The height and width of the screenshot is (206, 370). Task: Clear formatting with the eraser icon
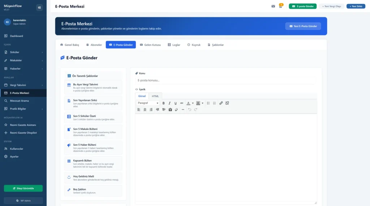176,110
